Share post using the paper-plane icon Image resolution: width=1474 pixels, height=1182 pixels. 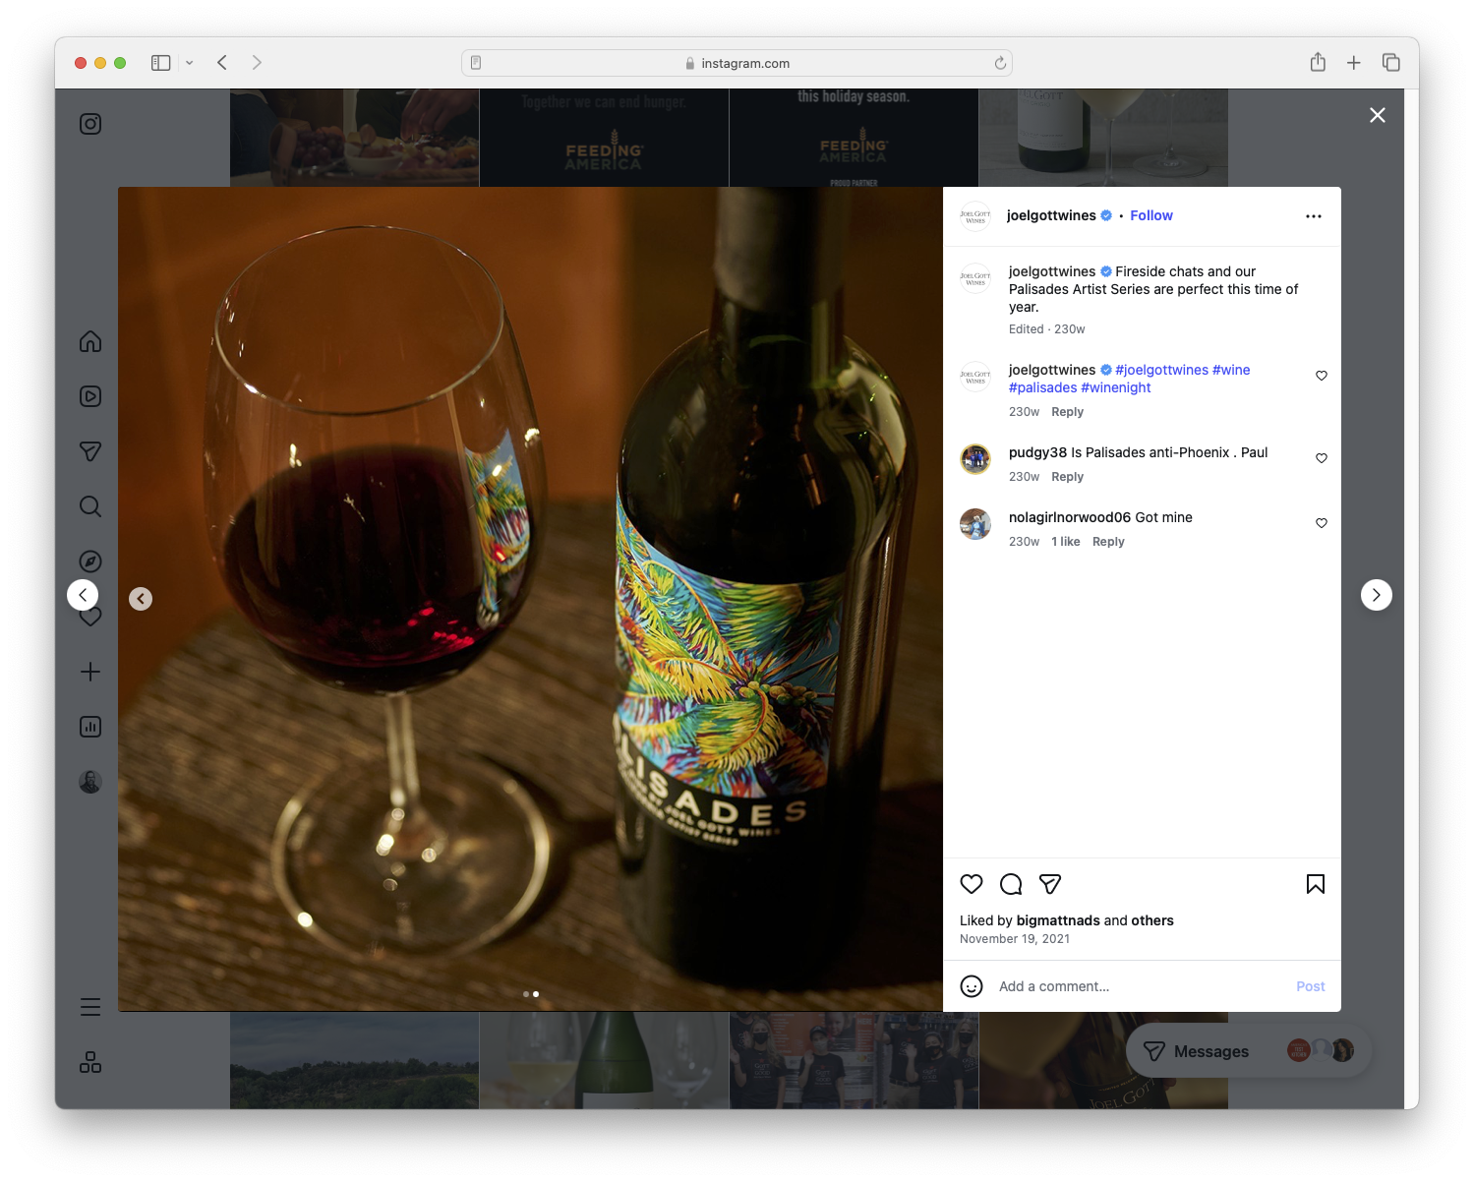click(1050, 884)
